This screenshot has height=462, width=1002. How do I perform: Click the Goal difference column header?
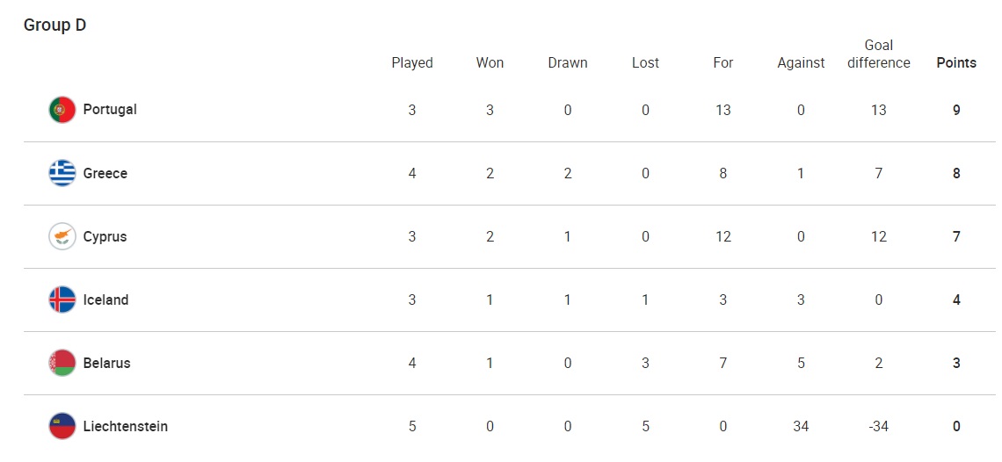(879, 54)
